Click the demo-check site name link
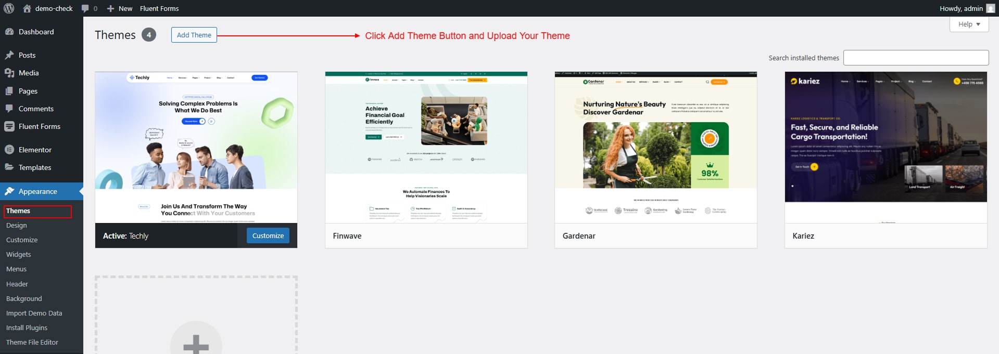This screenshot has width=999, height=354. pos(54,8)
